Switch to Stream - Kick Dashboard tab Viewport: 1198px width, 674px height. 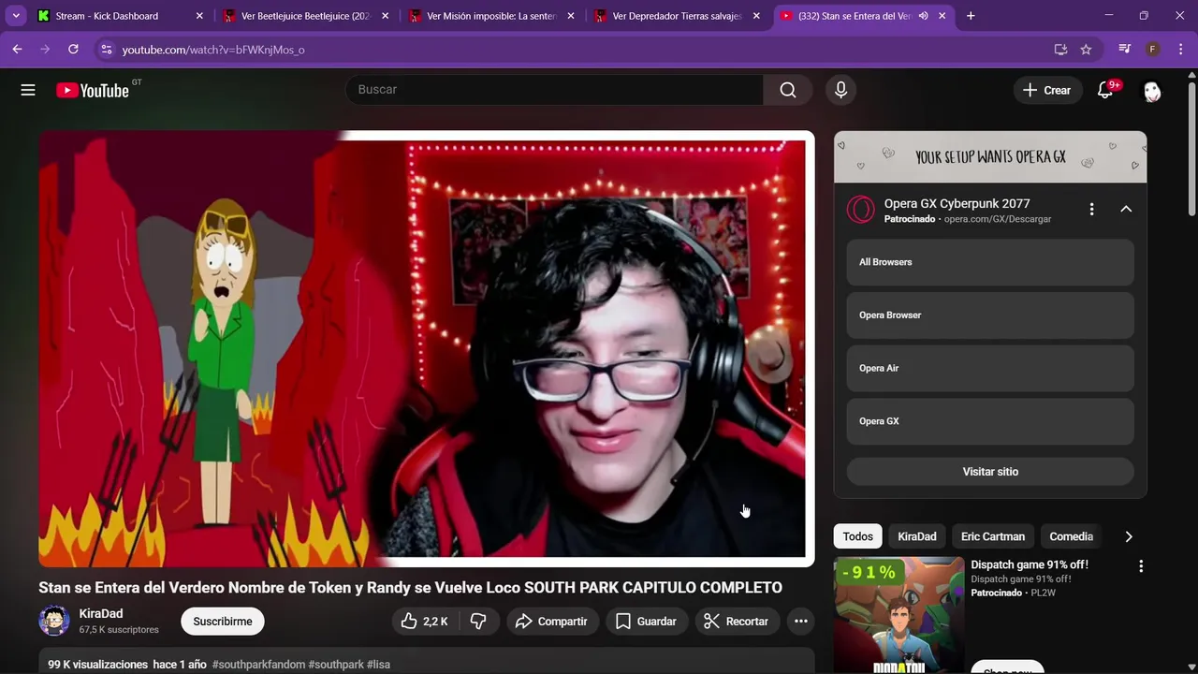122,16
